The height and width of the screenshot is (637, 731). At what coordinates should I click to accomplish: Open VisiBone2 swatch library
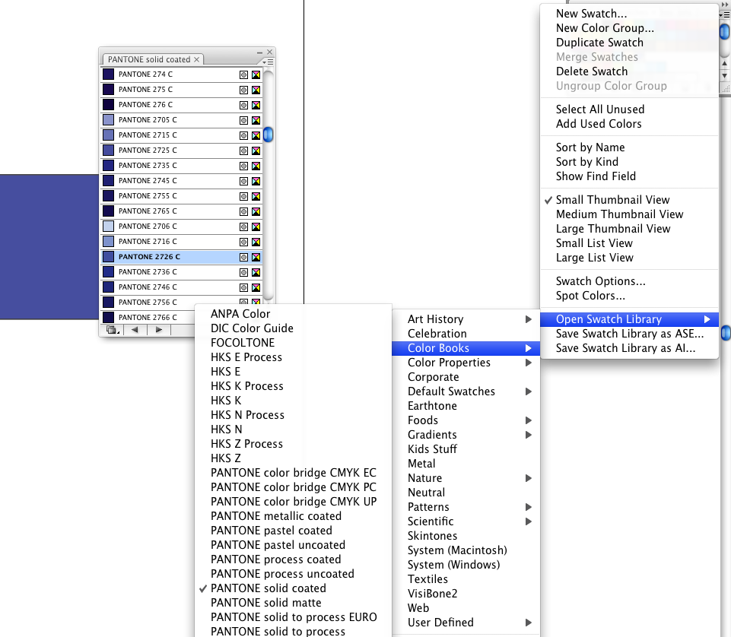click(432, 594)
